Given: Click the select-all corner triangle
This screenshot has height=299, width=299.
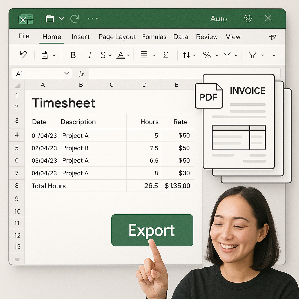Looking at the screenshot, I should [18, 85].
